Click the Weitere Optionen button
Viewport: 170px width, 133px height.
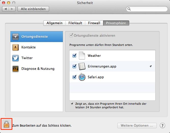pyautogui.click(x=137, y=126)
